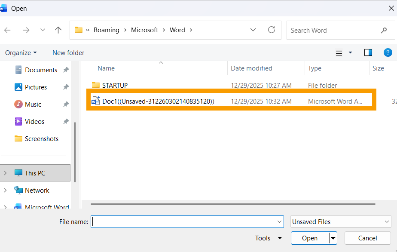Click the File name input field
This screenshot has width=397, height=252.
point(183,222)
